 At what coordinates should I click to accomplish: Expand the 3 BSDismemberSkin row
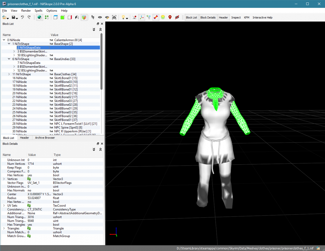pyautogui.click(x=14, y=51)
